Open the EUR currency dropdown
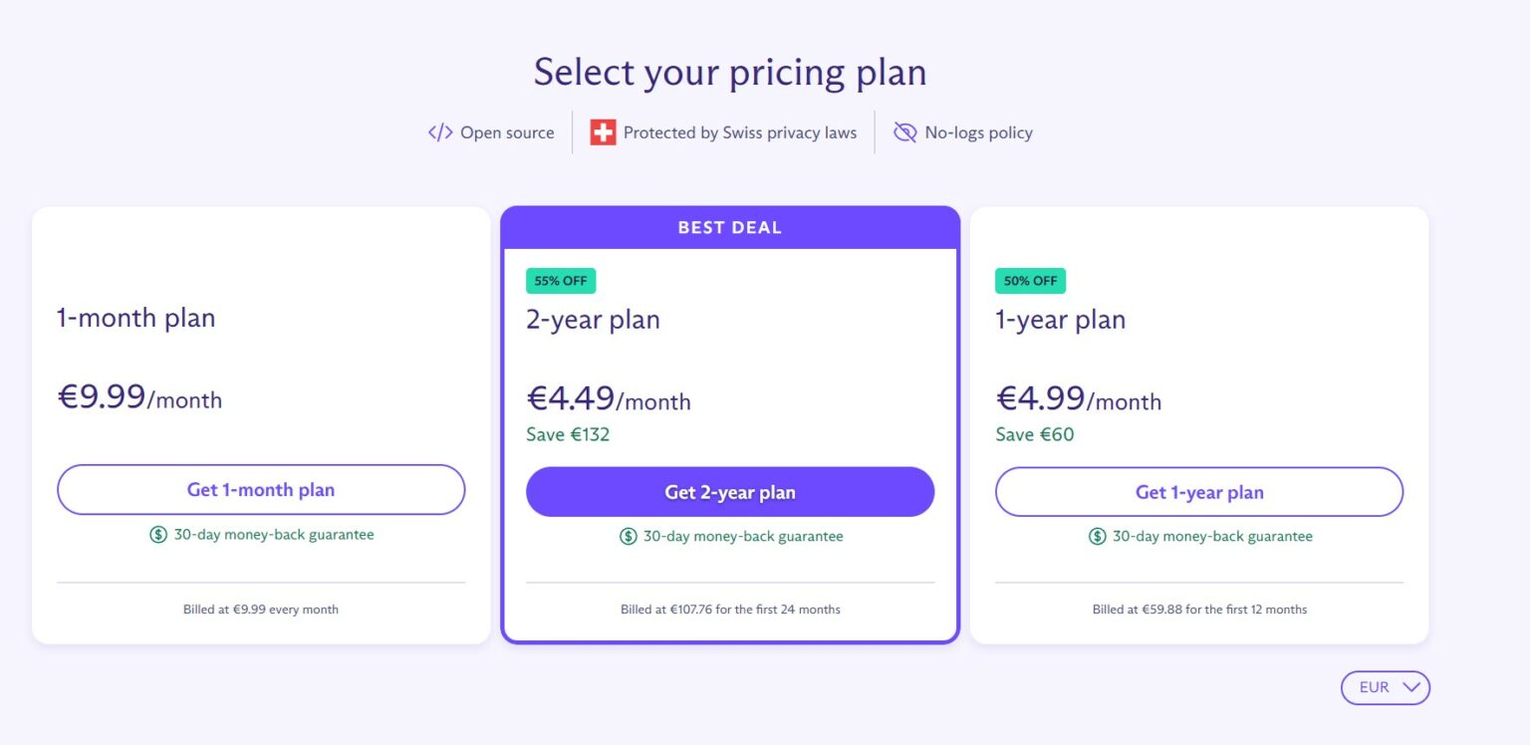Screen dimensions: 1530x745 1385,687
